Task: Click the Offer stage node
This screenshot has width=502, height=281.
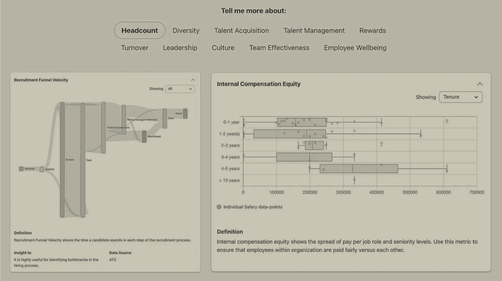Action: point(165,118)
